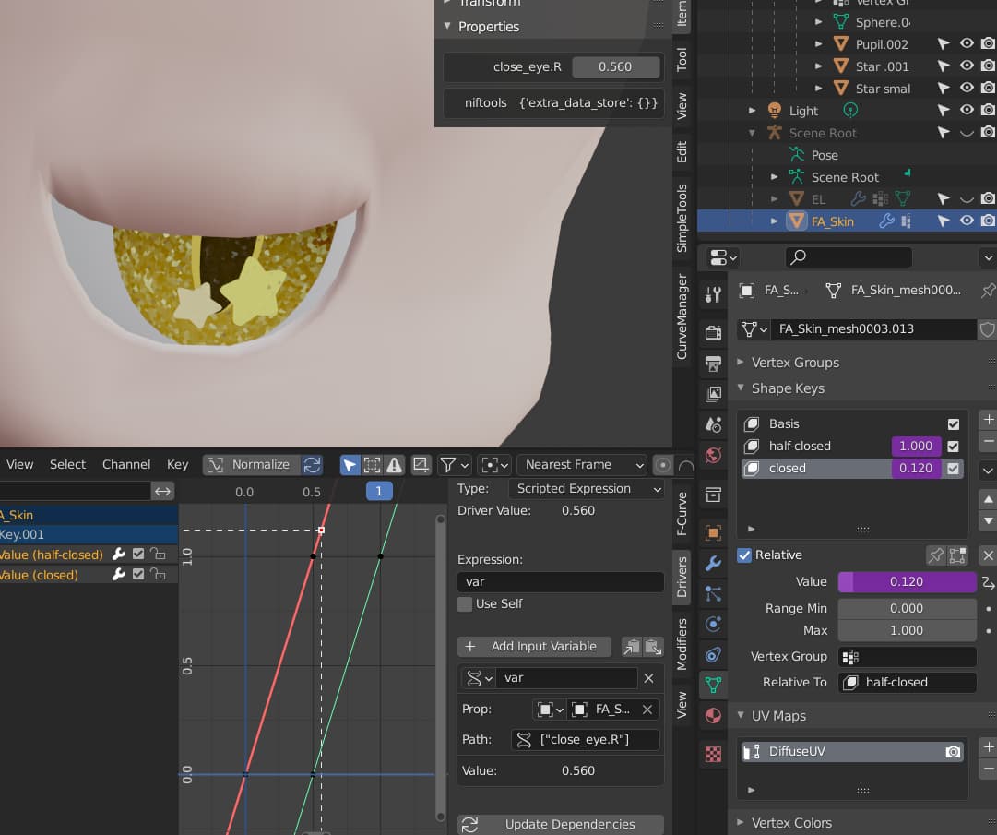Open the Material properties tab icon
The width and height of the screenshot is (997, 835).
pyautogui.click(x=713, y=715)
